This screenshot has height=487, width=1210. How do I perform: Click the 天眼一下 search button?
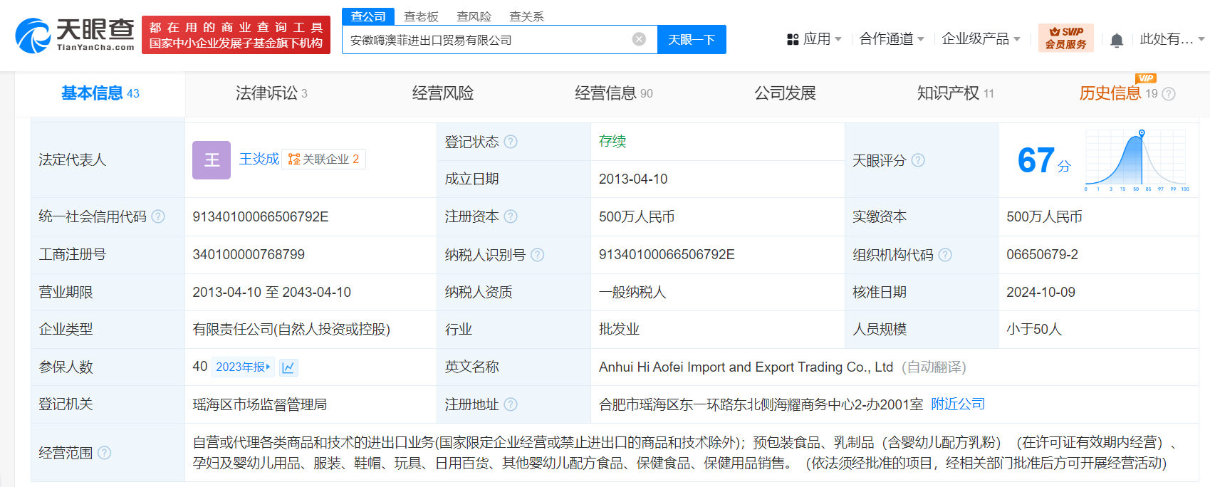(692, 39)
